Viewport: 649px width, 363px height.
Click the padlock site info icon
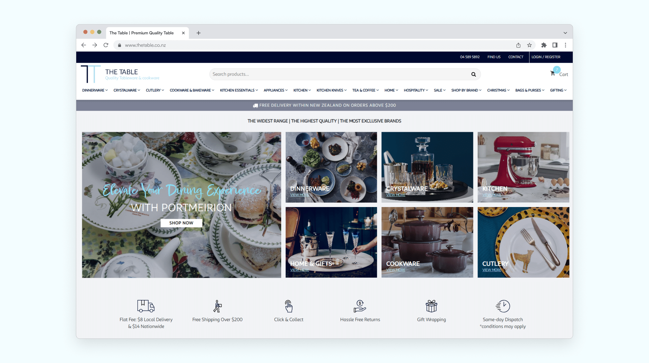point(119,45)
